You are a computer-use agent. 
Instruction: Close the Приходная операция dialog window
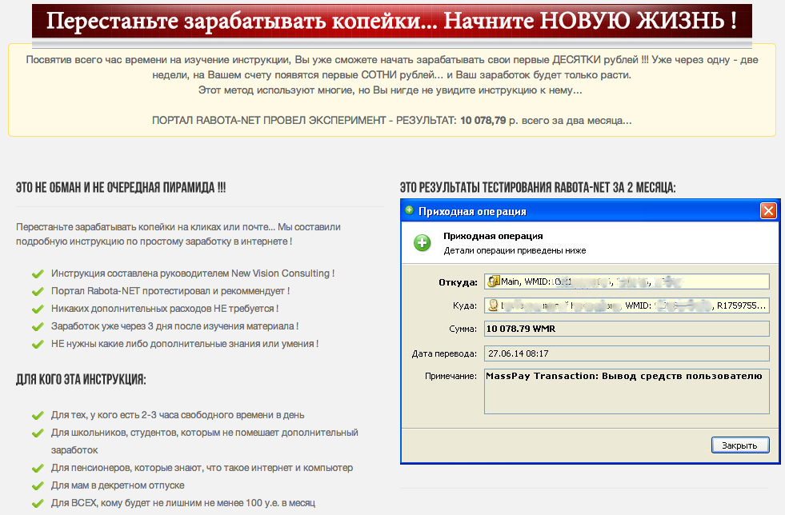[768, 210]
